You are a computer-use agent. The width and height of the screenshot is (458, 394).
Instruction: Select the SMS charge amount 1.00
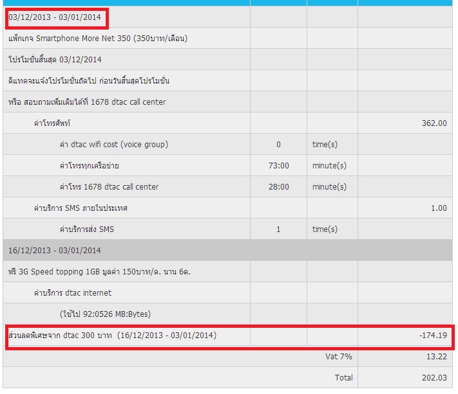coord(439,208)
